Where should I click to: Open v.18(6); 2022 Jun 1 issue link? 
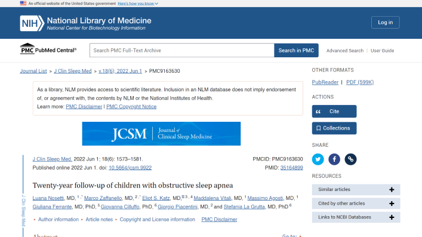click(120, 71)
